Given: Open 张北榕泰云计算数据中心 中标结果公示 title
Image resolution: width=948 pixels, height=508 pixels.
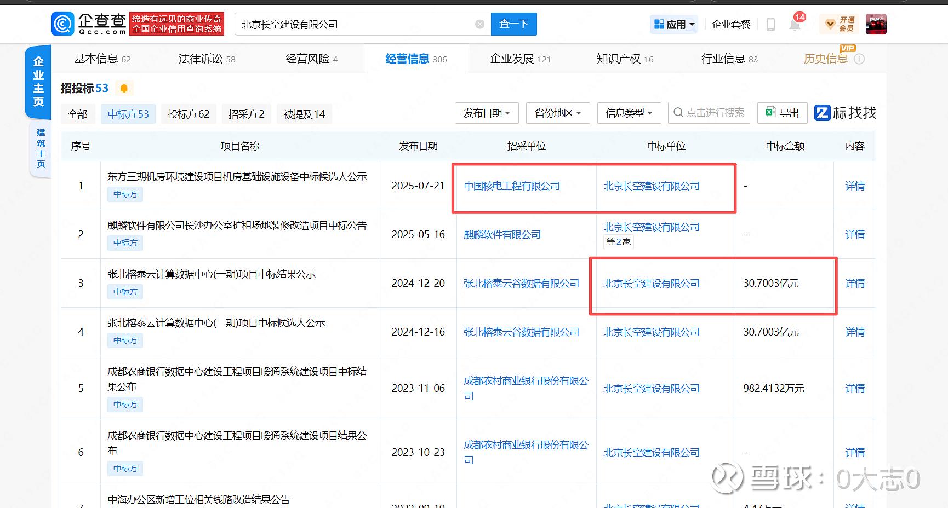Looking at the screenshot, I should click(212, 274).
